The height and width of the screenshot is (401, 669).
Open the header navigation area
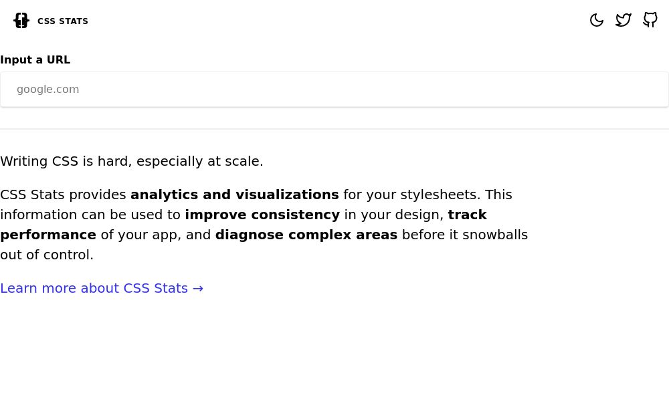coord(334,20)
